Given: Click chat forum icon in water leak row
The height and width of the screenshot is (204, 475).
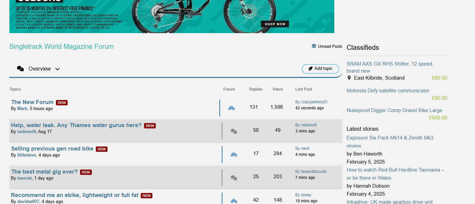Looking at the screenshot, I should (x=234, y=131).
